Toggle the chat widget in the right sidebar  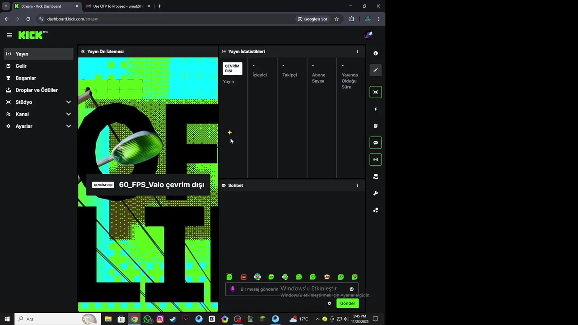376,143
